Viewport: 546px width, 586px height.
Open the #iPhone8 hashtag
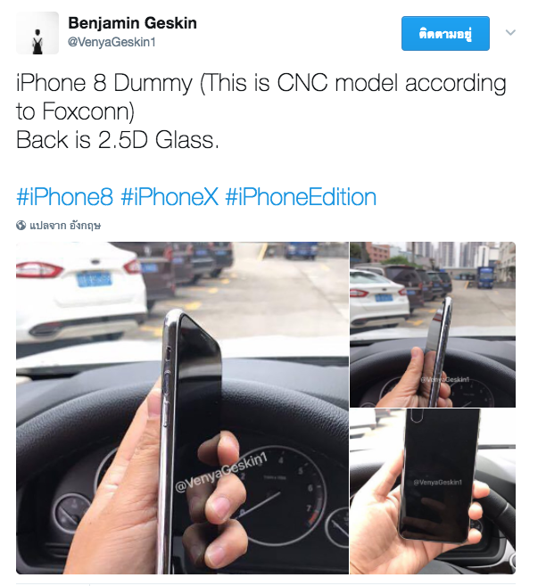64,197
